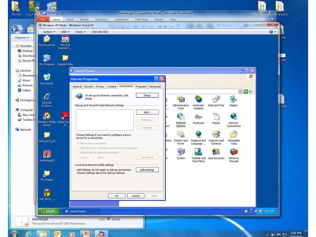Switch to the General tab
This screenshot has height=237, width=316.
tap(77, 87)
